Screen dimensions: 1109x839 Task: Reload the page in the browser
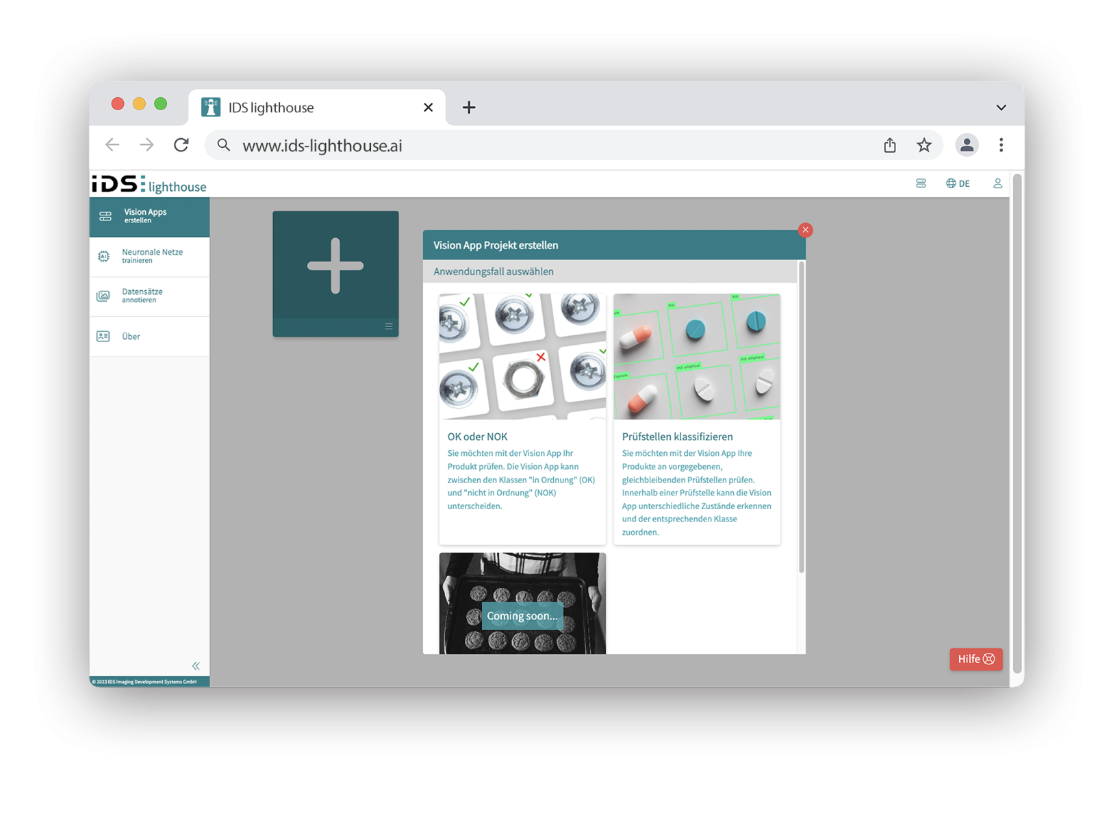pos(181,145)
